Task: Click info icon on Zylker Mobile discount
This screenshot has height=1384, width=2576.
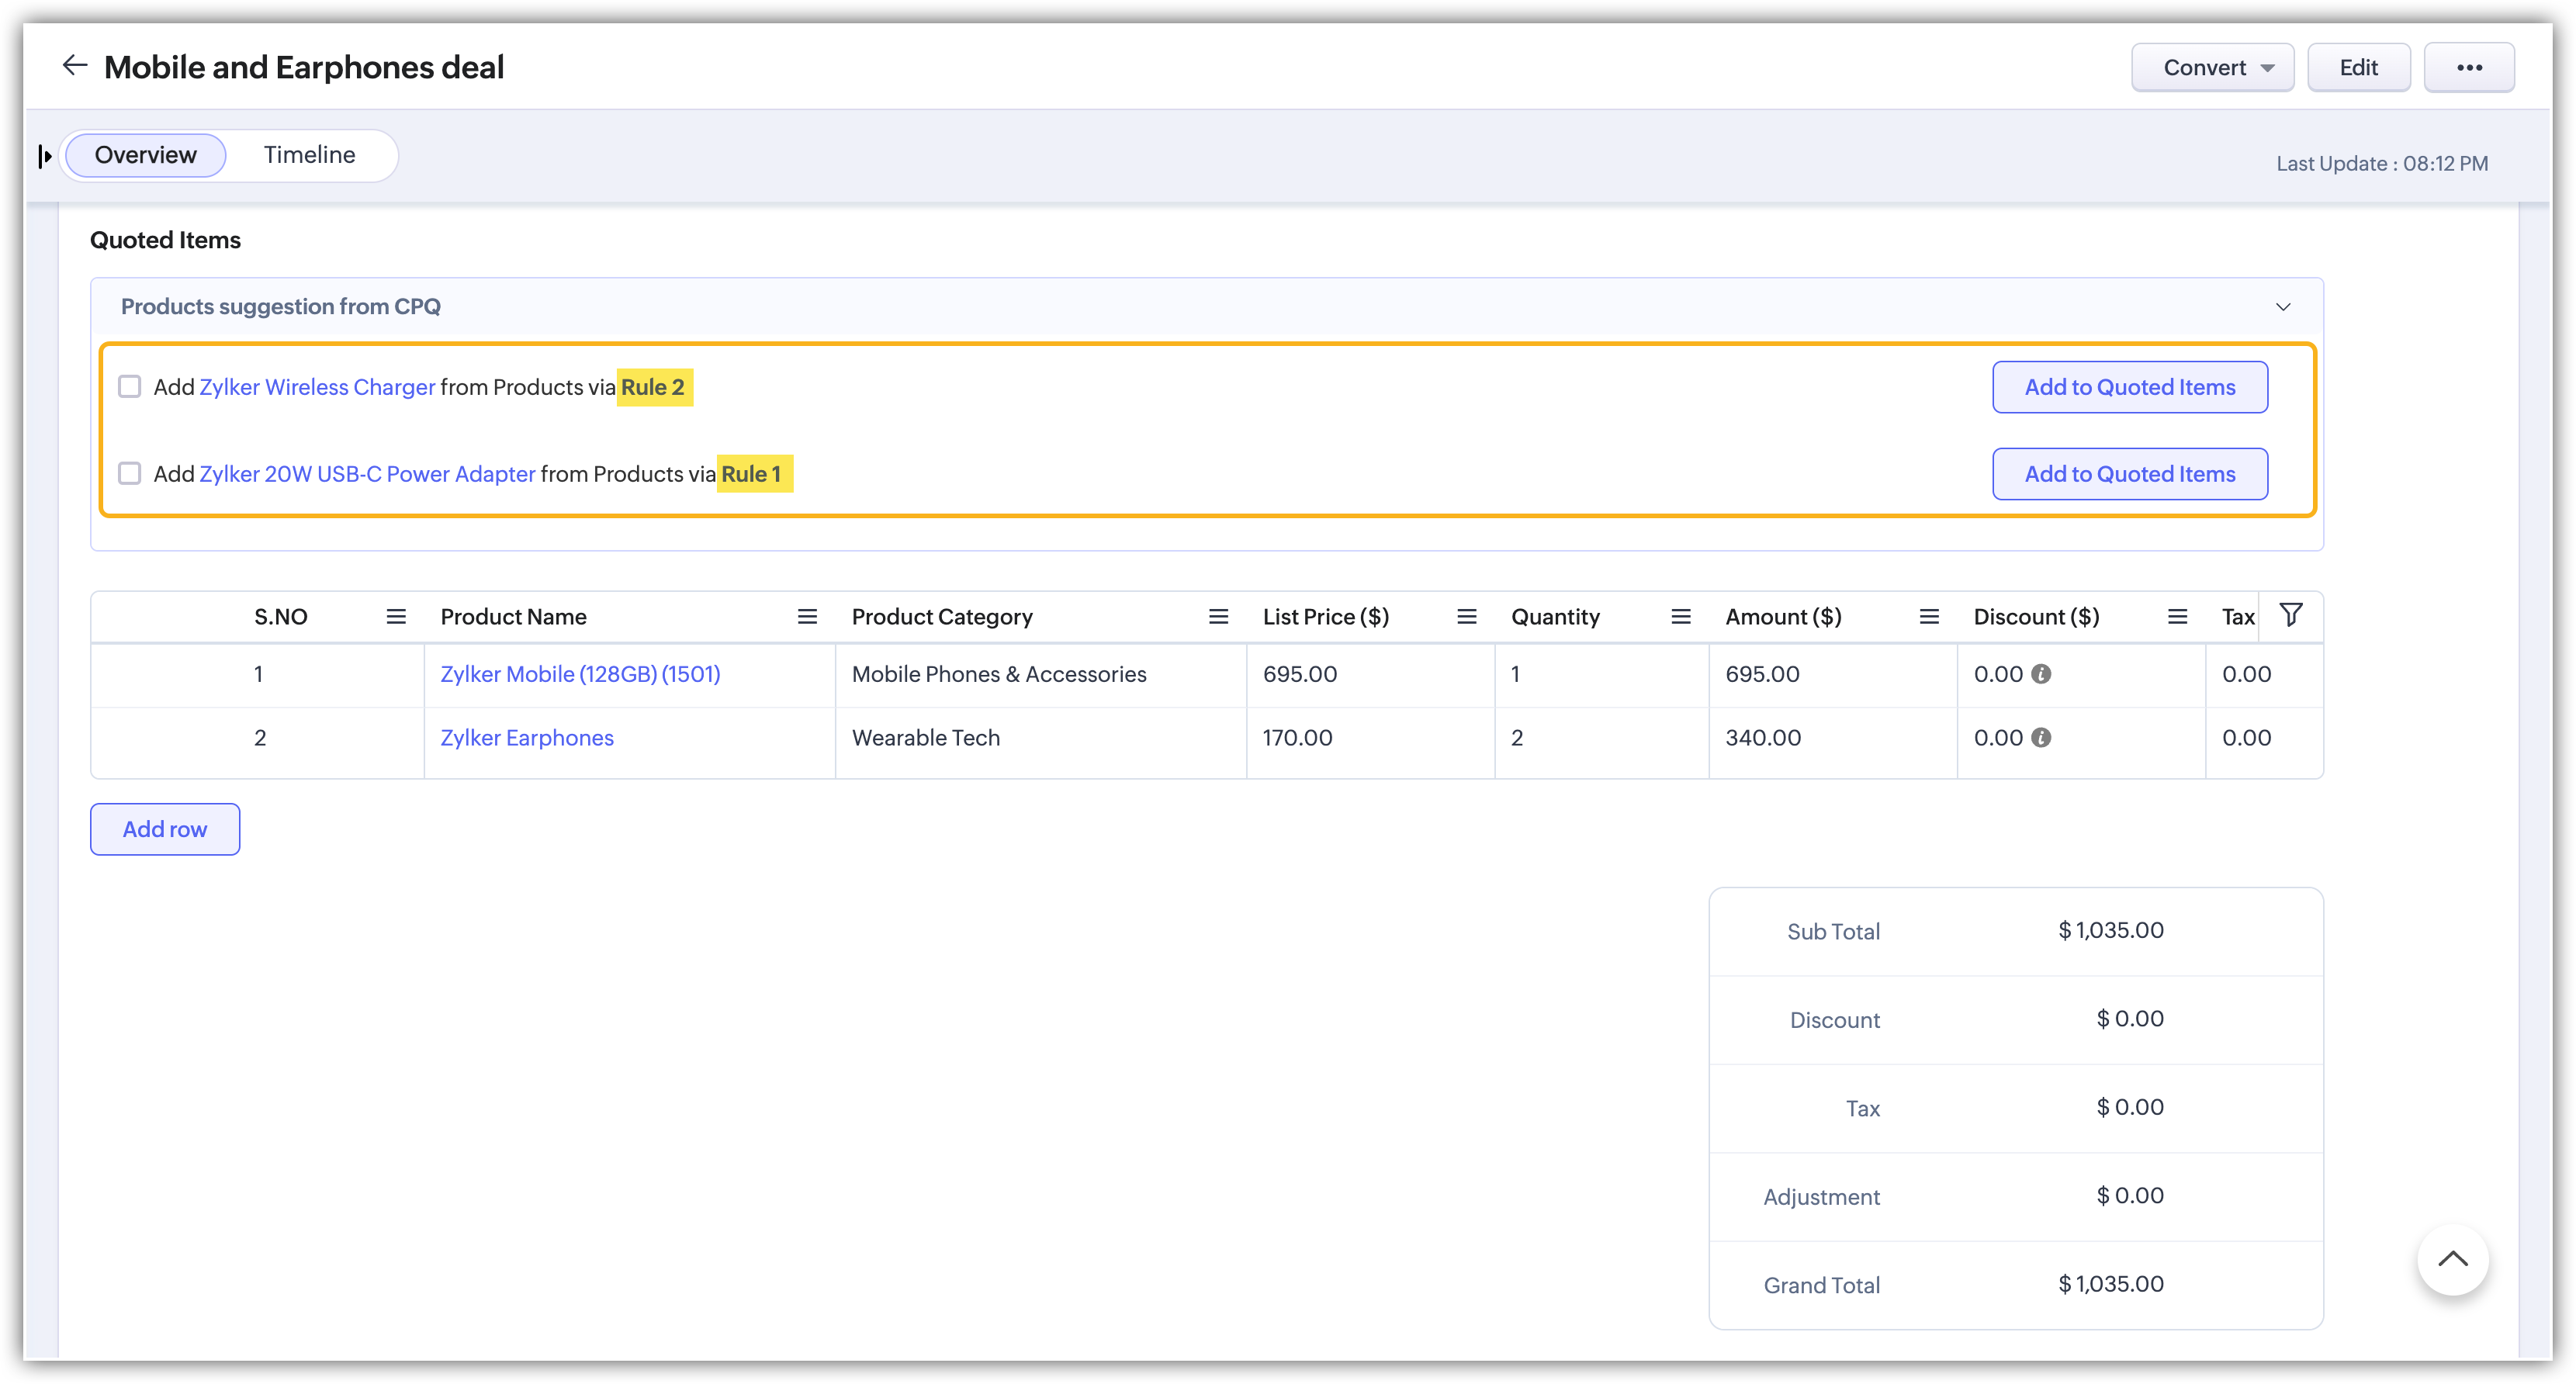Action: coord(2041,674)
